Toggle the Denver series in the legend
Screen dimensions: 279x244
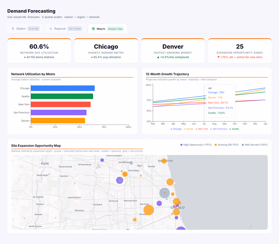coord(188,129)
